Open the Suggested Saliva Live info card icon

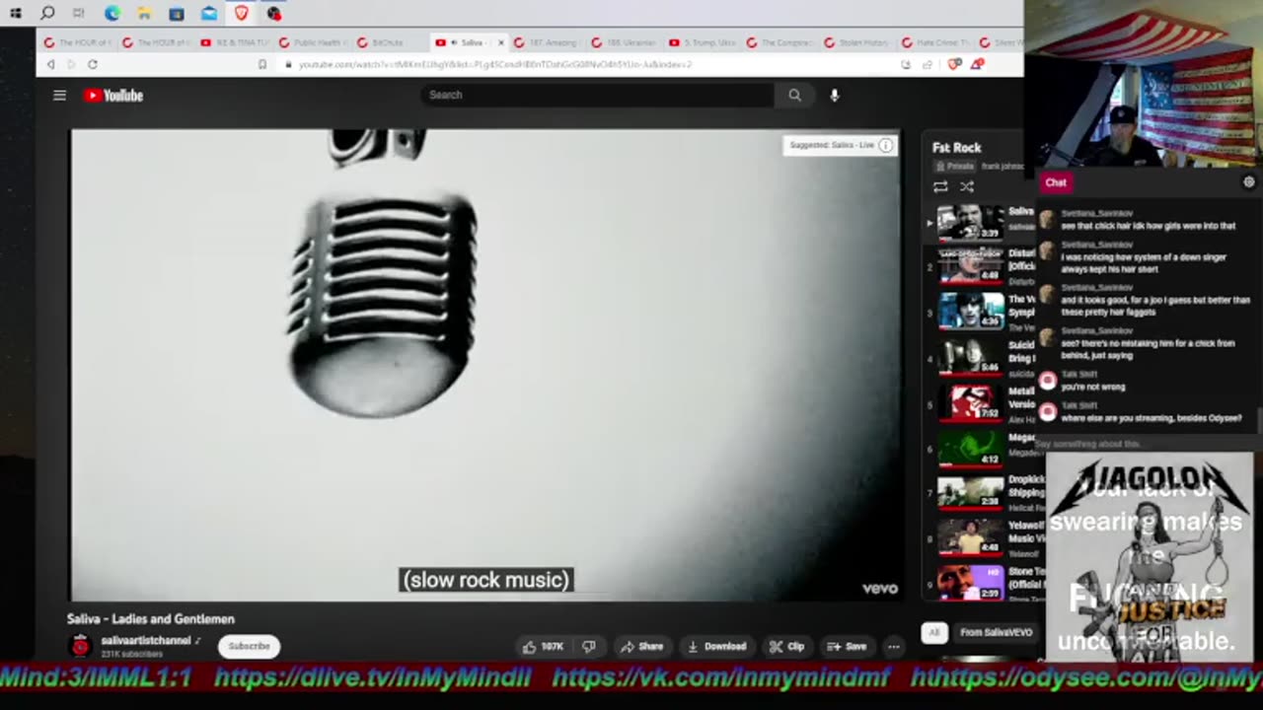(x=886, y=145)
